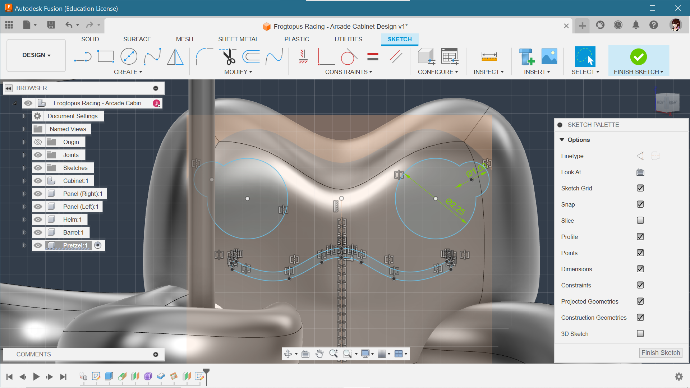
Task: Show the hidden Origin folder
Action: coord(38,142)
